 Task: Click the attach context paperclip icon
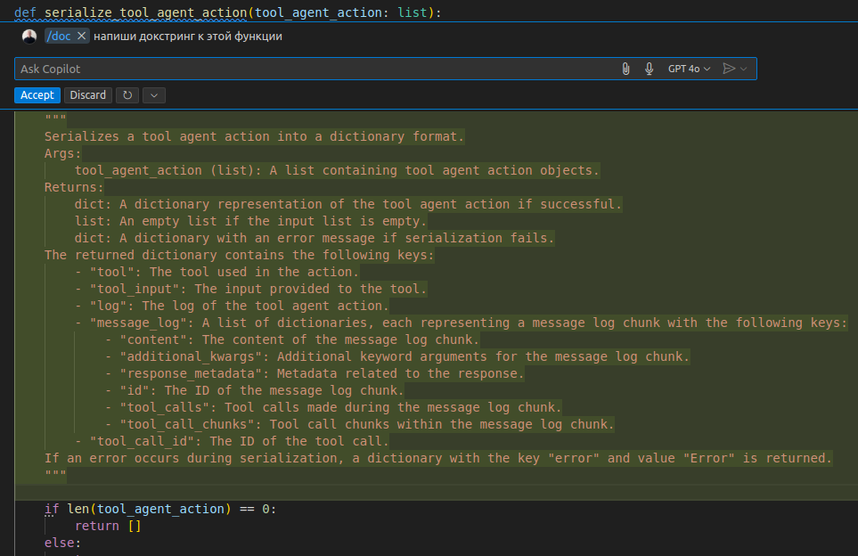tap(626, 69)
